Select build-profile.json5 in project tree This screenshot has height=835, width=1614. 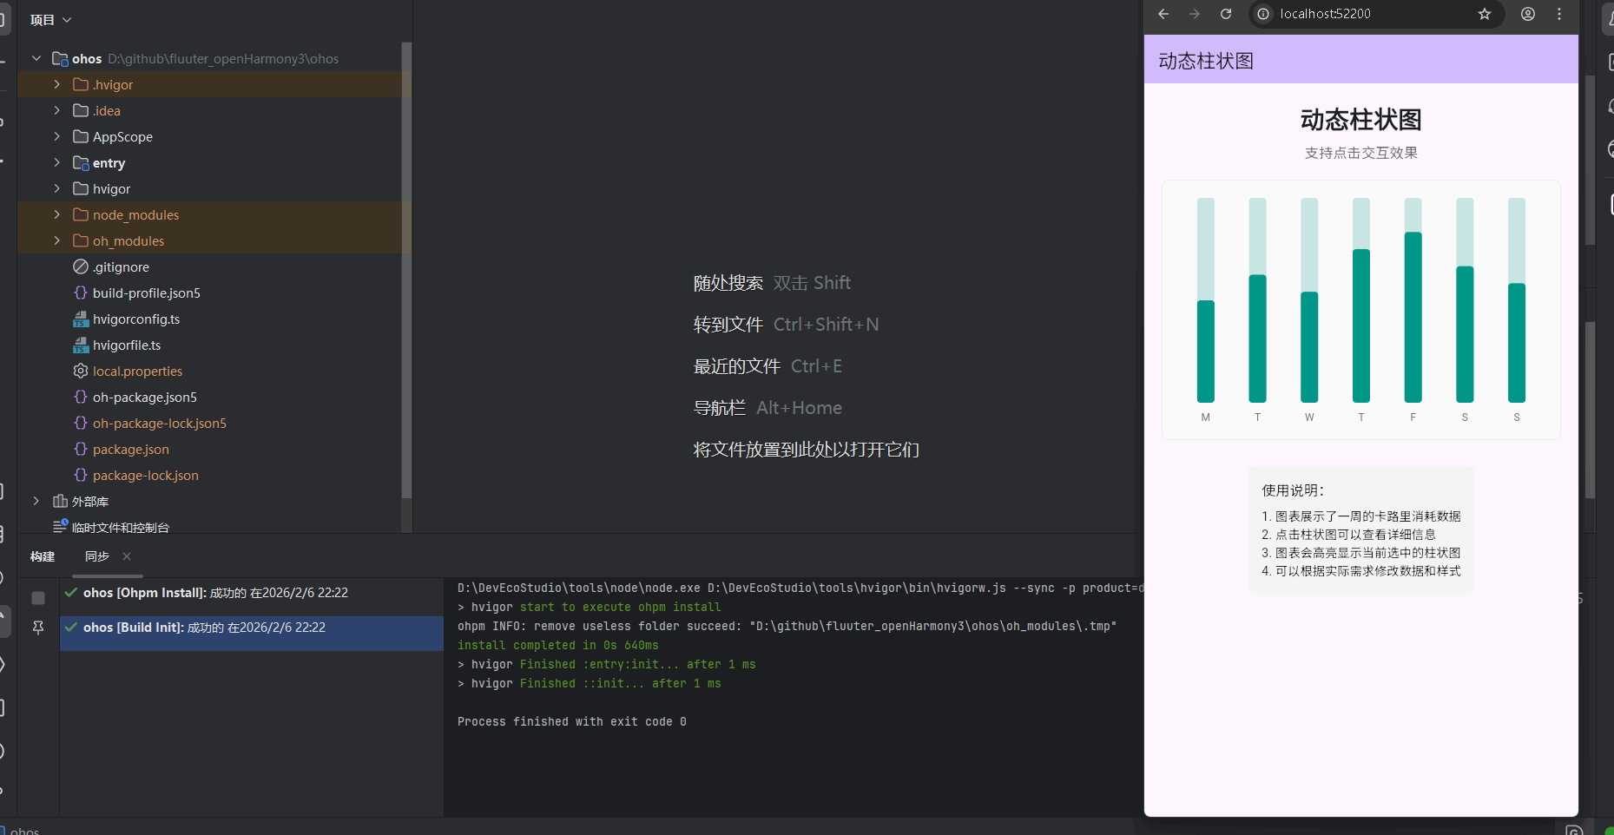(x=147, y=293)
